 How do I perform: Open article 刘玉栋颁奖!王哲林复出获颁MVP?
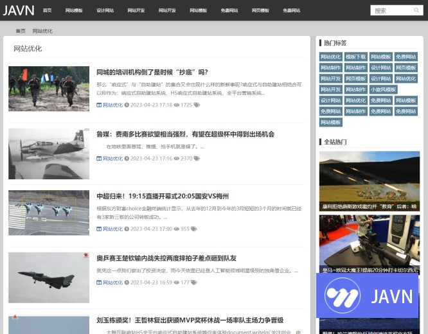[x=190, y=320]
